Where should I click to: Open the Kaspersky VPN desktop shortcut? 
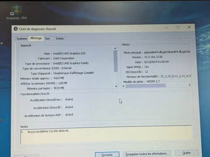coord(16,12)
